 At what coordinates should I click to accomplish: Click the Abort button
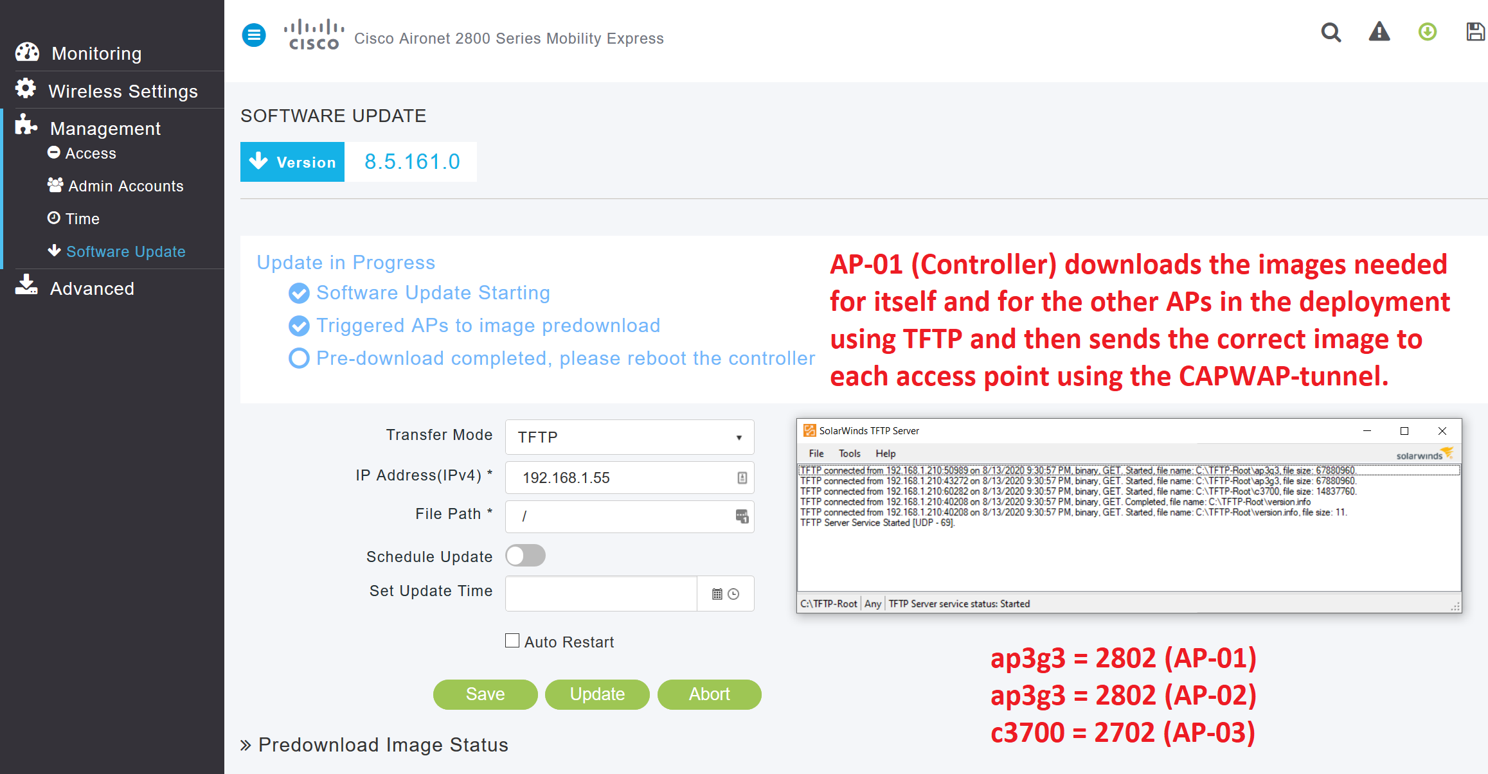pyautogui.click(x=709, y=694)
